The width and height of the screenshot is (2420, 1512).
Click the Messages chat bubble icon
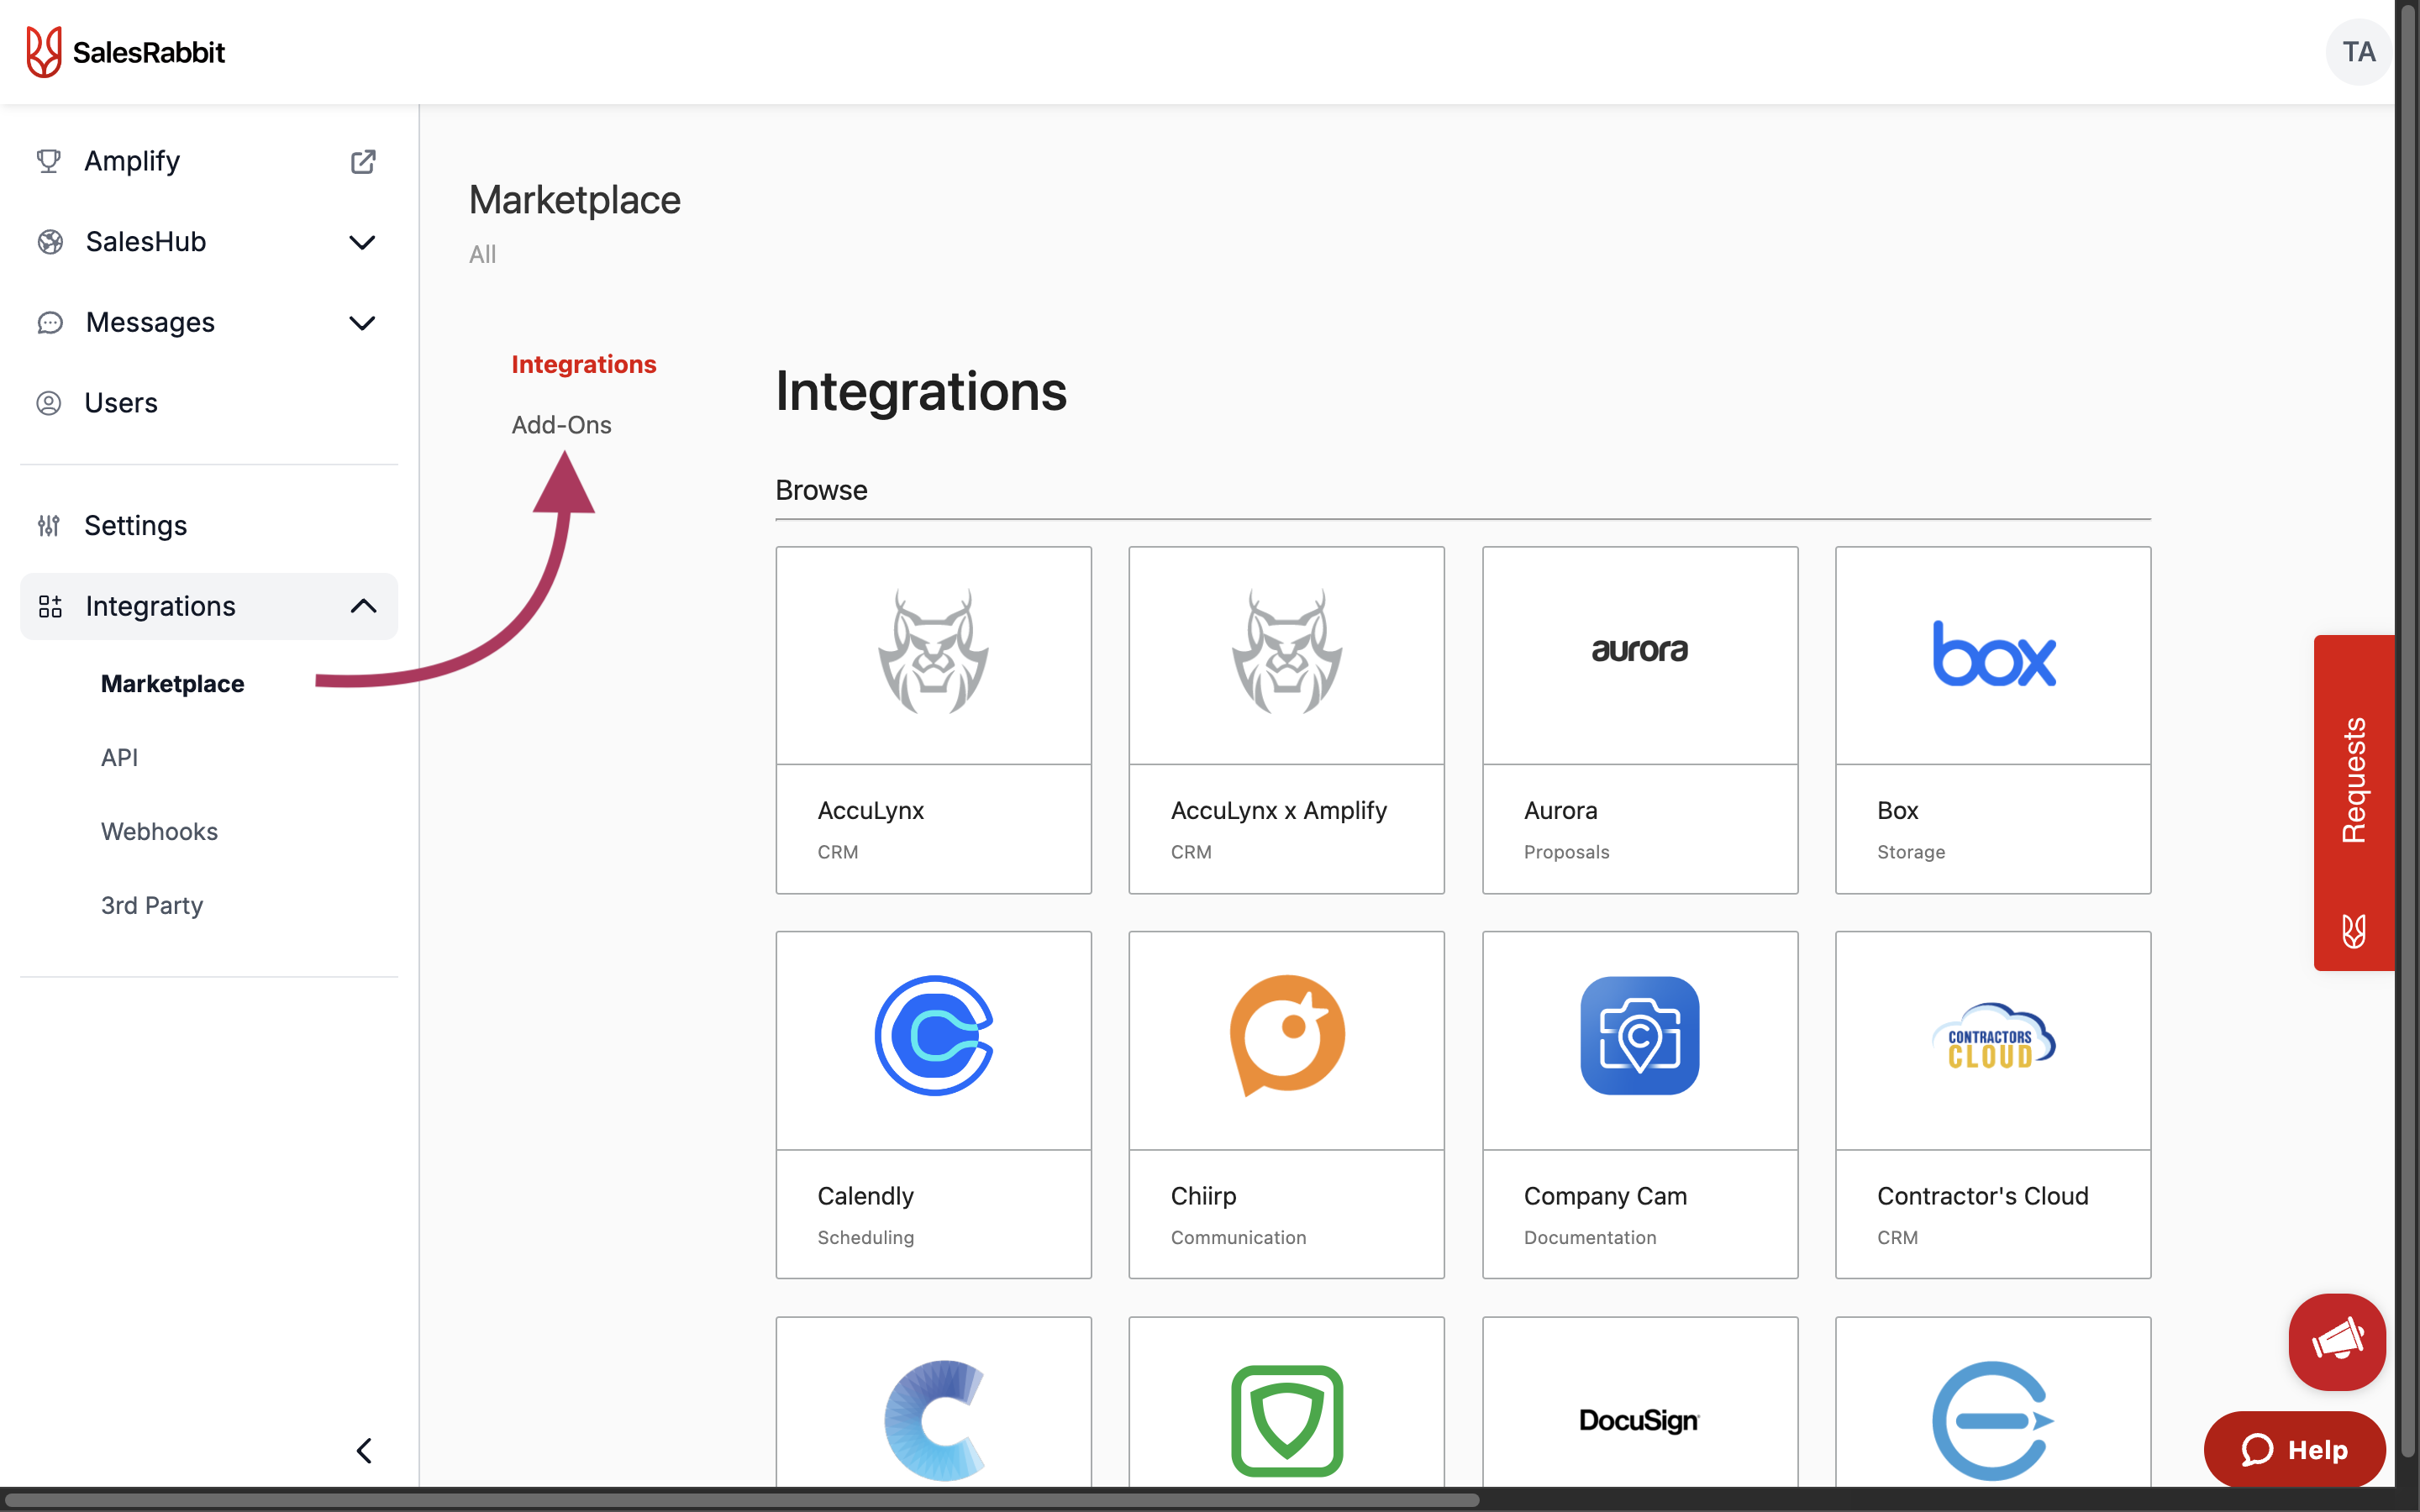click(50, 323)
